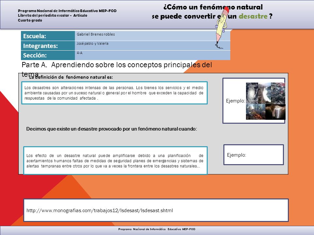Click the green word 'desastre' in title
Screen dimensions: 314x235
click(x=253, y=16)
